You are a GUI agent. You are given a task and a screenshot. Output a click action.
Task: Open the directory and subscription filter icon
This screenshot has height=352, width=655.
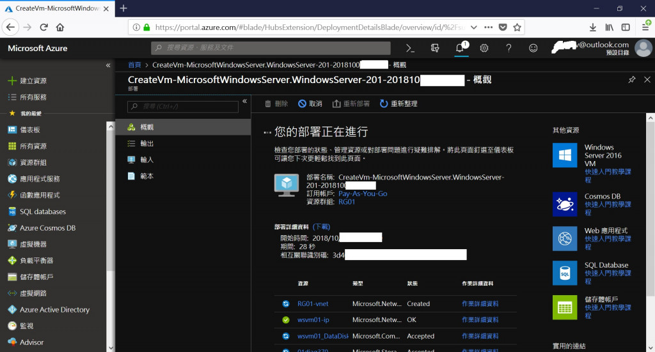pyautogui.click(x=435, y=49)
